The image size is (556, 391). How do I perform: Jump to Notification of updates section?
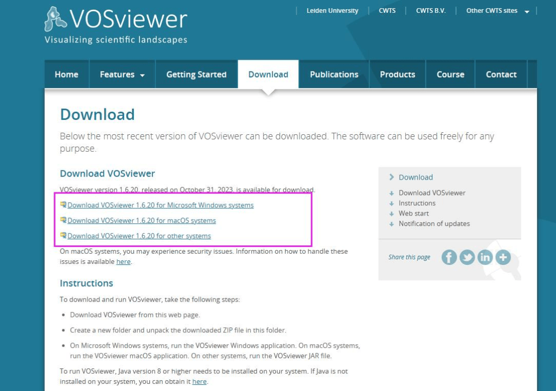434,224
